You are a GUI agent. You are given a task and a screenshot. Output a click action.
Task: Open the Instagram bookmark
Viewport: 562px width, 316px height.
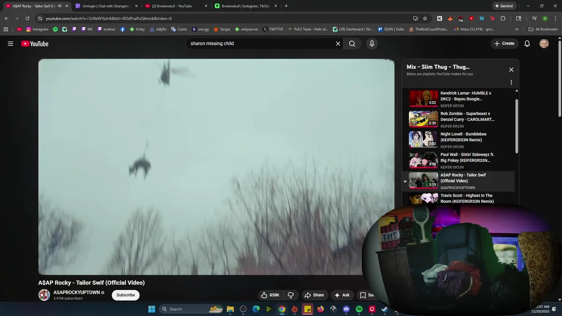coord(37,29)
